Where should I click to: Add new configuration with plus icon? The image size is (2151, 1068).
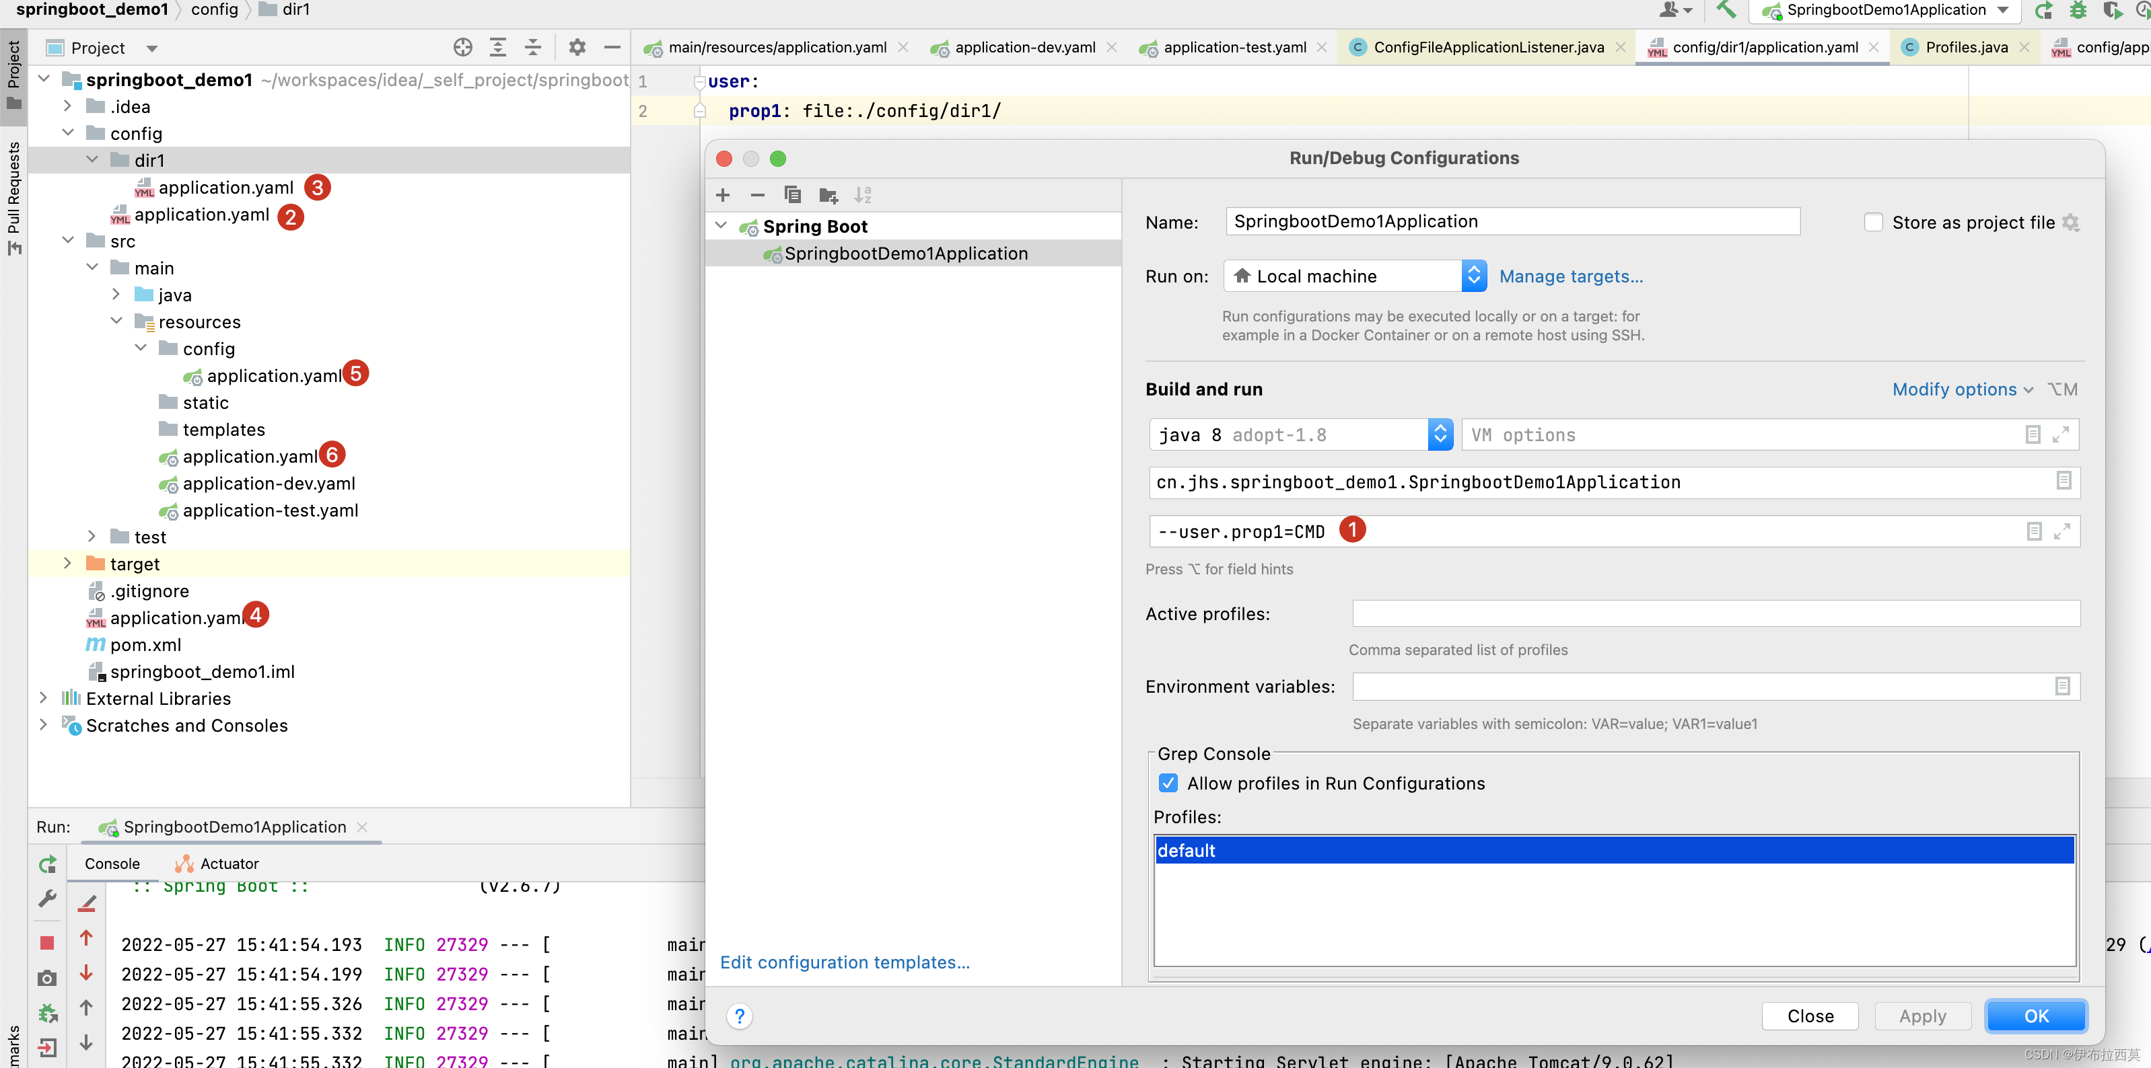click(723, 195)
